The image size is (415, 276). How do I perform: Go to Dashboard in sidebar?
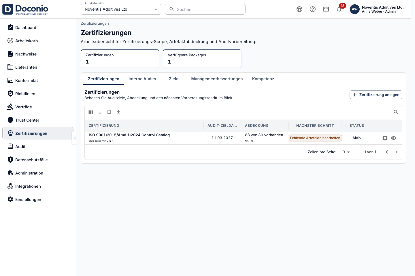(38, 28)
